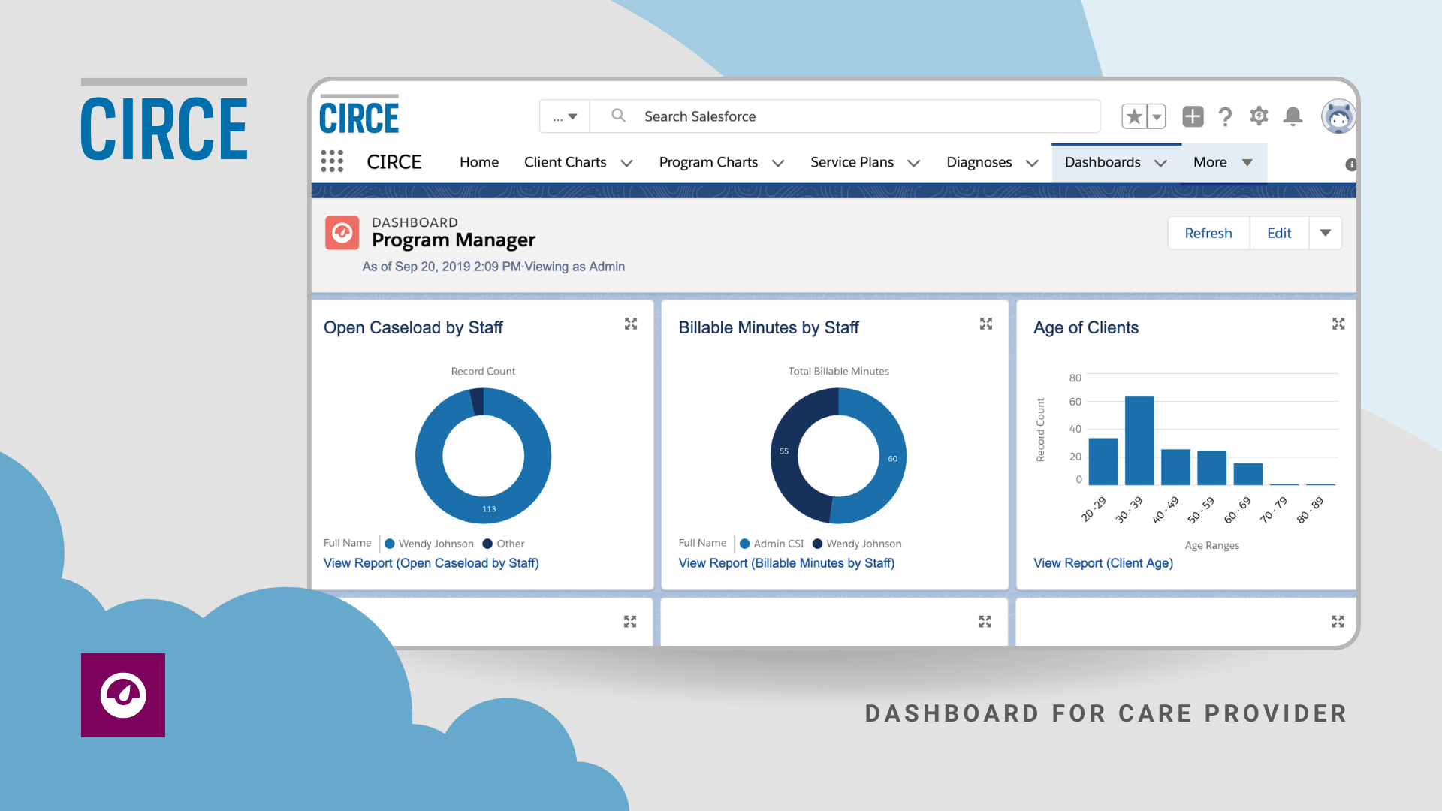Open the Notifications bell icon
This screenshot has height=811, width=1442.
tap(1293, 116)
